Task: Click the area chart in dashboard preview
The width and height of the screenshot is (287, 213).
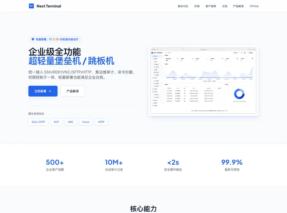Action: (209, 73)
